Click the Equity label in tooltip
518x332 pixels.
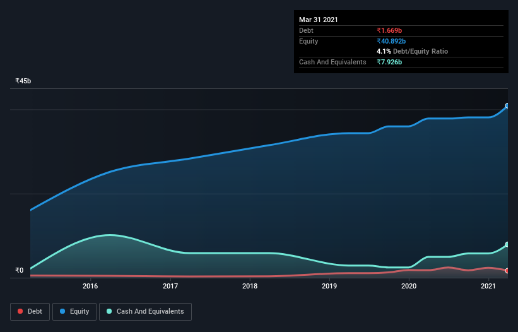coord(309,41)
